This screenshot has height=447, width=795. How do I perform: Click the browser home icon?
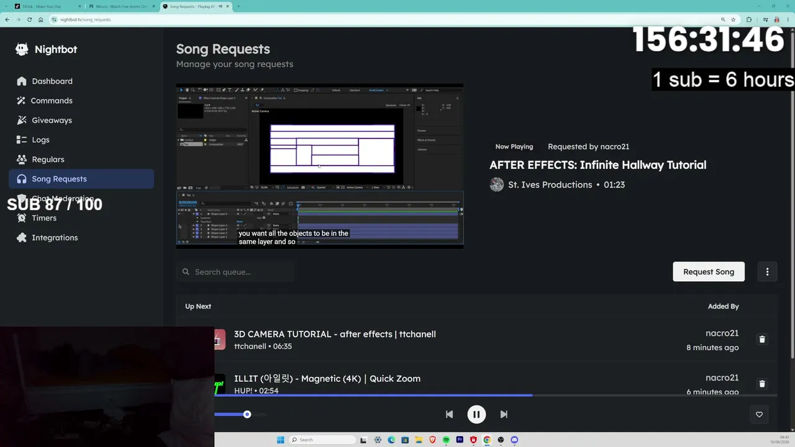[40, 19]
